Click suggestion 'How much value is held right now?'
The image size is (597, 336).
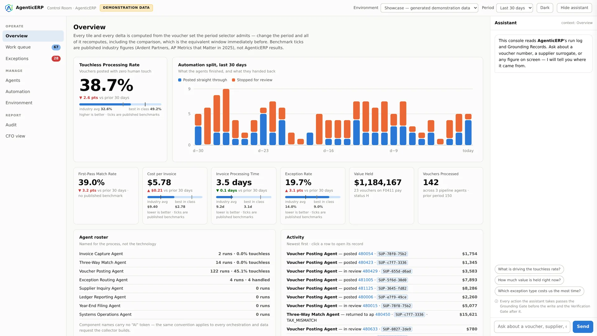point(529,280)
